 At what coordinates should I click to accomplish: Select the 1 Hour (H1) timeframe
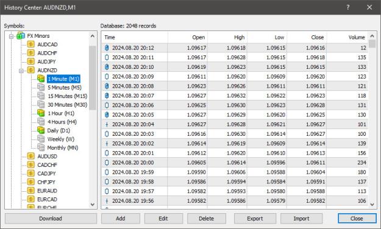coord(61,113)
